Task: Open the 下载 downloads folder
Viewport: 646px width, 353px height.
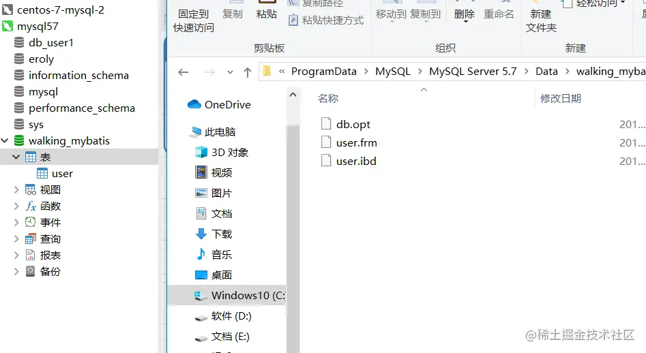Action: pyautogui.click(x=222, y=234)
